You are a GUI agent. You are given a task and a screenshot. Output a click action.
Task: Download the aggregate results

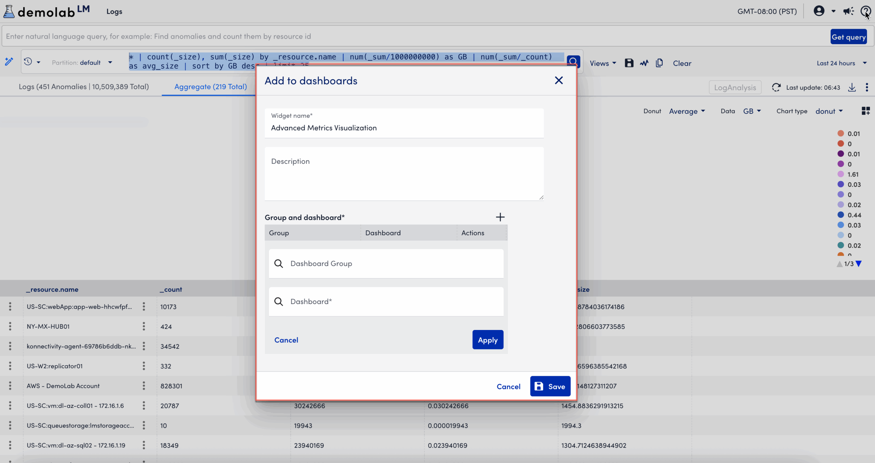tap(852, 88)
